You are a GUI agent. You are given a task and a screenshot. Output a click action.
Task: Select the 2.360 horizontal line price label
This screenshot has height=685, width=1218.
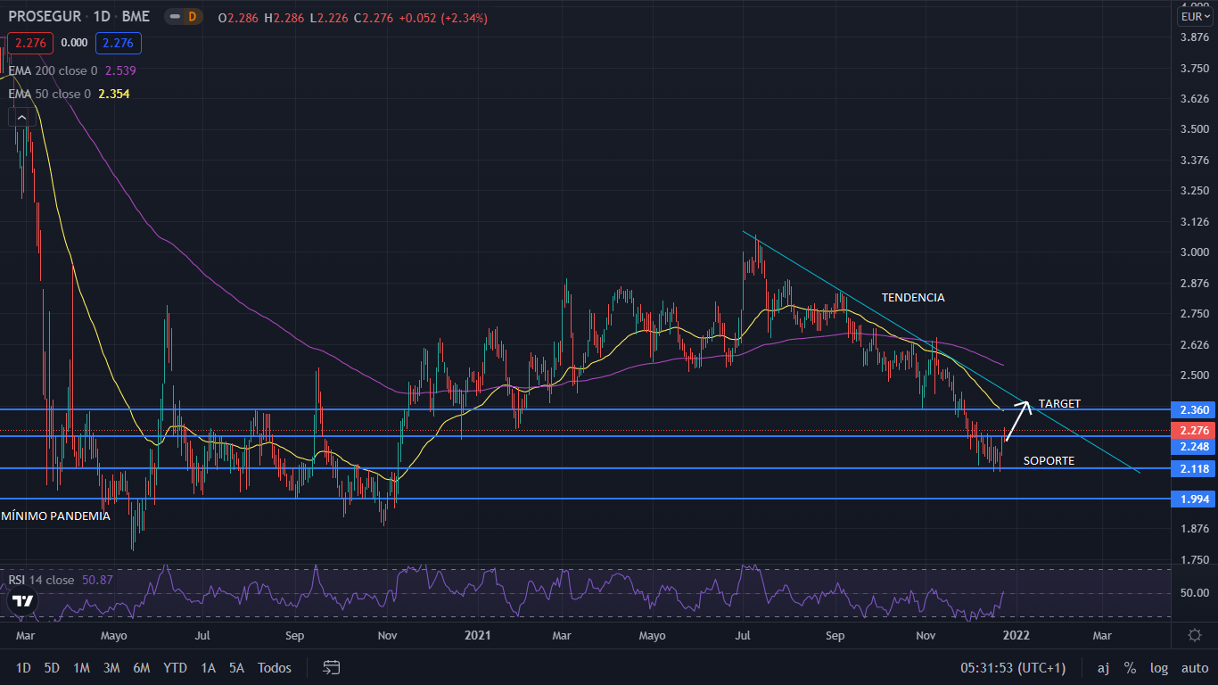[x=1193, y=409]
